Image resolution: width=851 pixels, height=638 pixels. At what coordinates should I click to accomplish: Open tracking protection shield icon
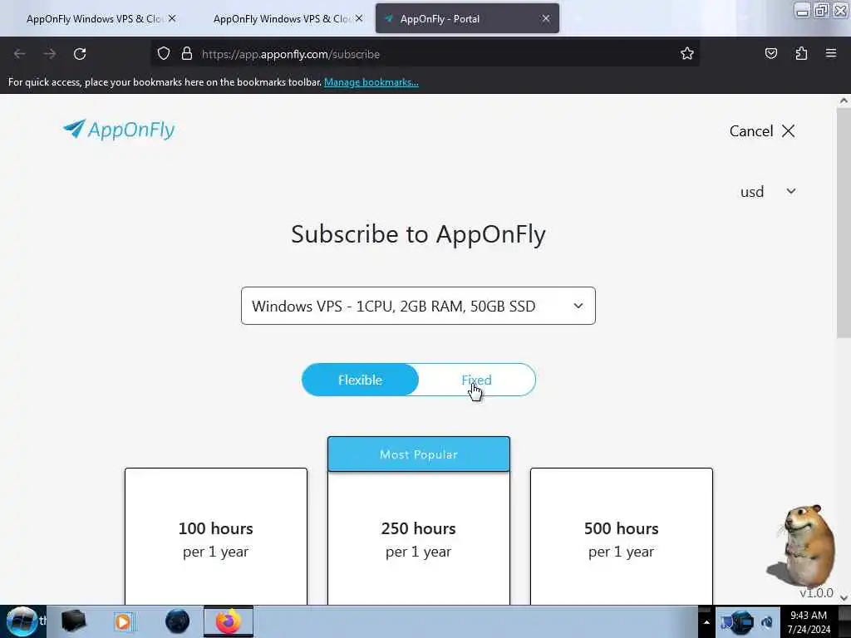pos(164,53)
